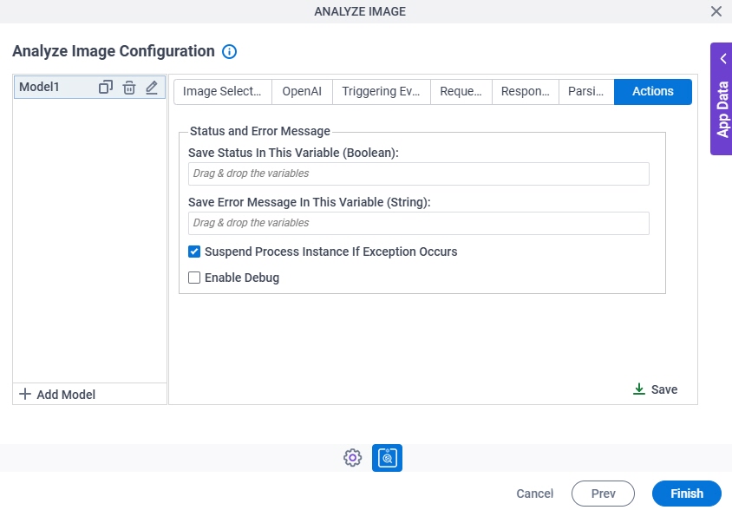Viewport: 732px width, 510px height.
Task: Select the Actions tab
Action: pos(652,92)
